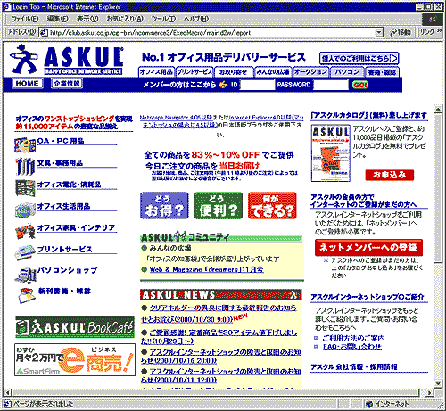This screenshot has height=411, width=446.
Task: Select the オークション tab
Action: (310, 72)
